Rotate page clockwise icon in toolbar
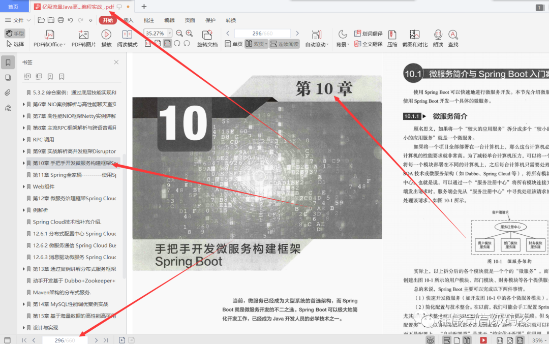549x344 pixels. [x=177, y=43]
